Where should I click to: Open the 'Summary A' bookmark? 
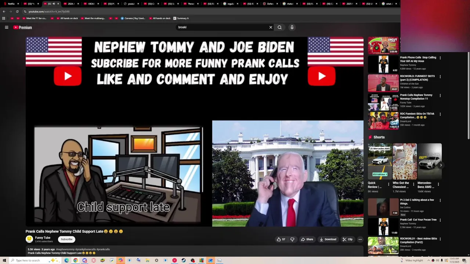point(181,18)
